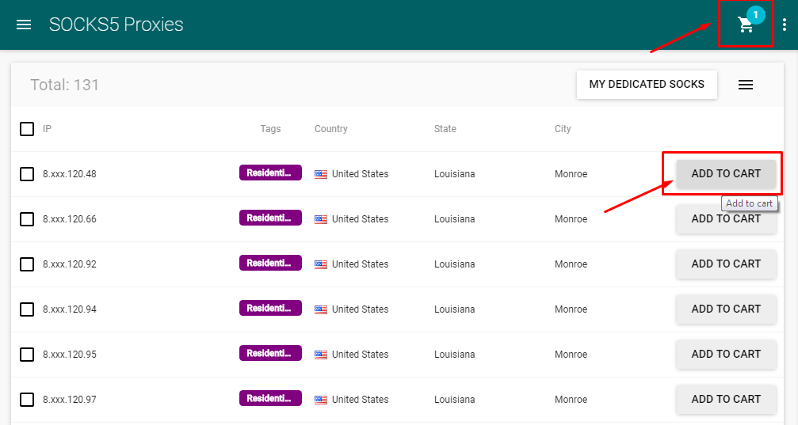Click Residential tag for 8.xxx.120.66
Image resolution: width=798 pixels, height=425 pixels.
270,218
